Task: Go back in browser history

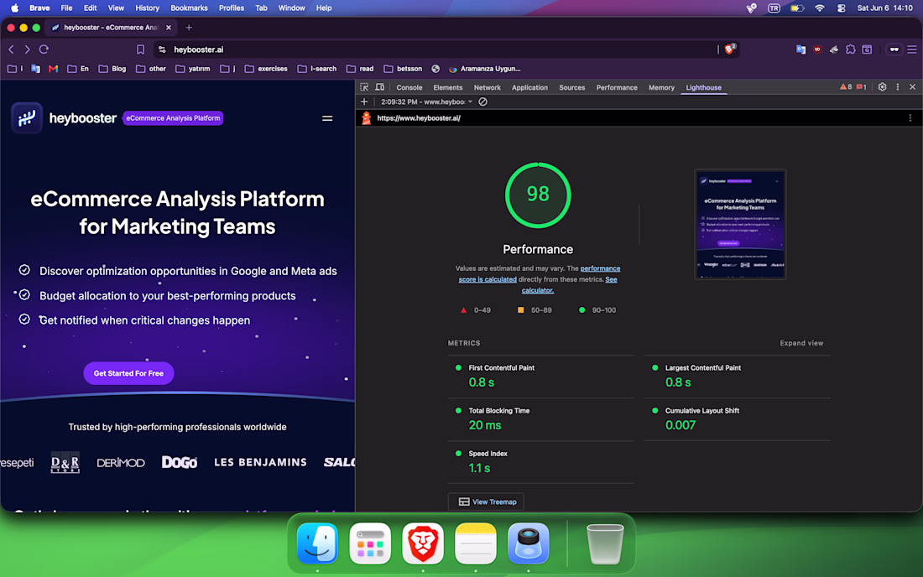Action: 11,49
